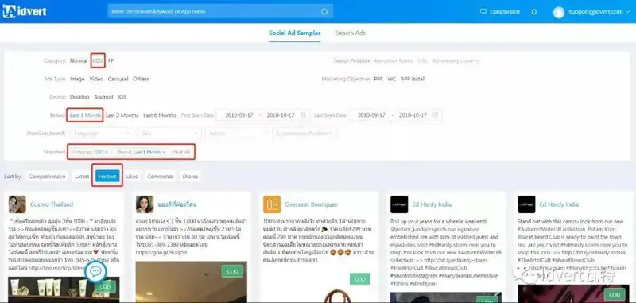
Task: Switch to Search Ads tab
Action: [351, 33]
